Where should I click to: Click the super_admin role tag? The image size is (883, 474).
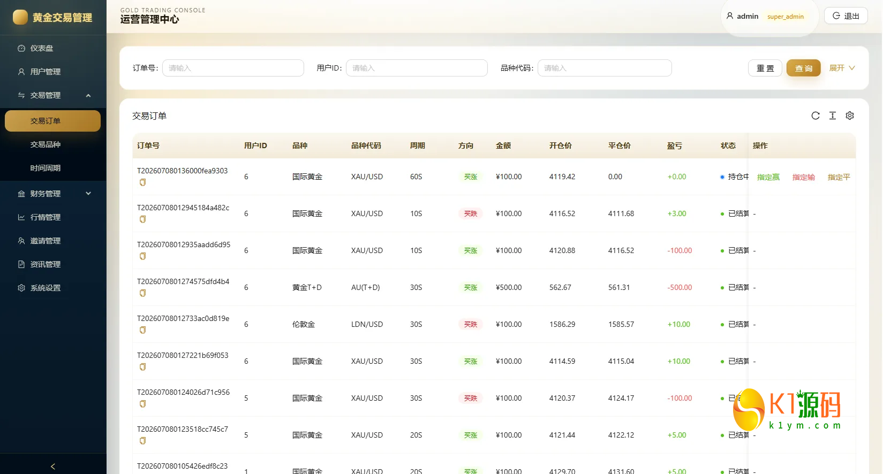tap(786, 17)
